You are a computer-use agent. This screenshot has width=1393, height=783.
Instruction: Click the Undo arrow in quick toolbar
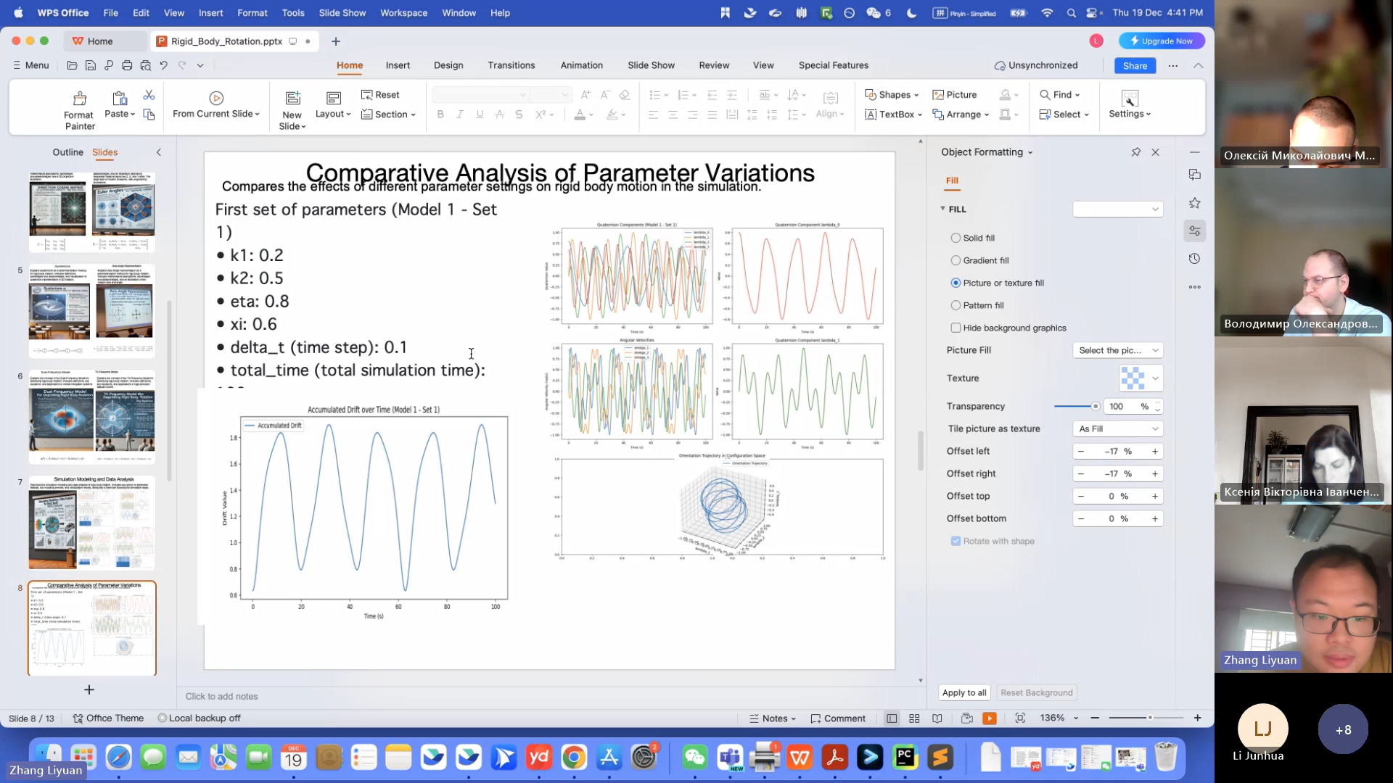(x=163, y=65)
